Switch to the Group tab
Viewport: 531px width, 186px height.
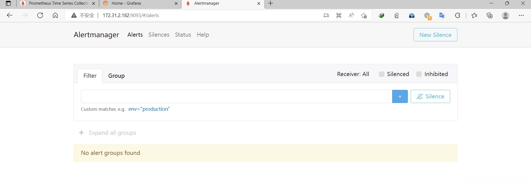pyautogui.click(x=116, y=76)
